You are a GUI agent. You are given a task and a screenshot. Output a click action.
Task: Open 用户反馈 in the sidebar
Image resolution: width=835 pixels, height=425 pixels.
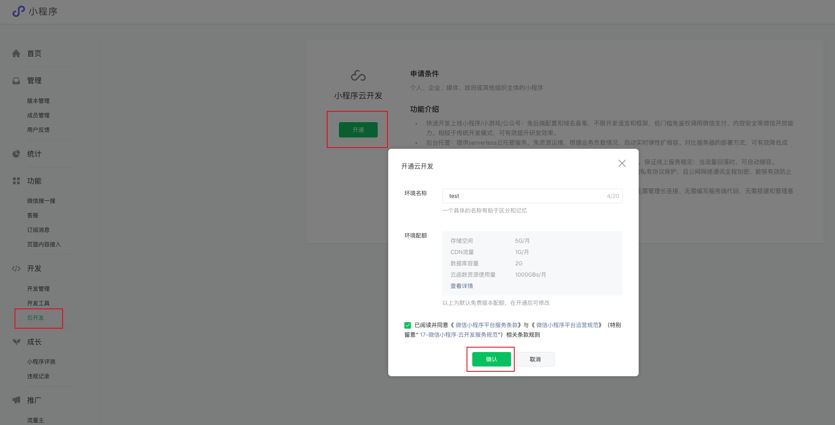click(x=38, y=130)
